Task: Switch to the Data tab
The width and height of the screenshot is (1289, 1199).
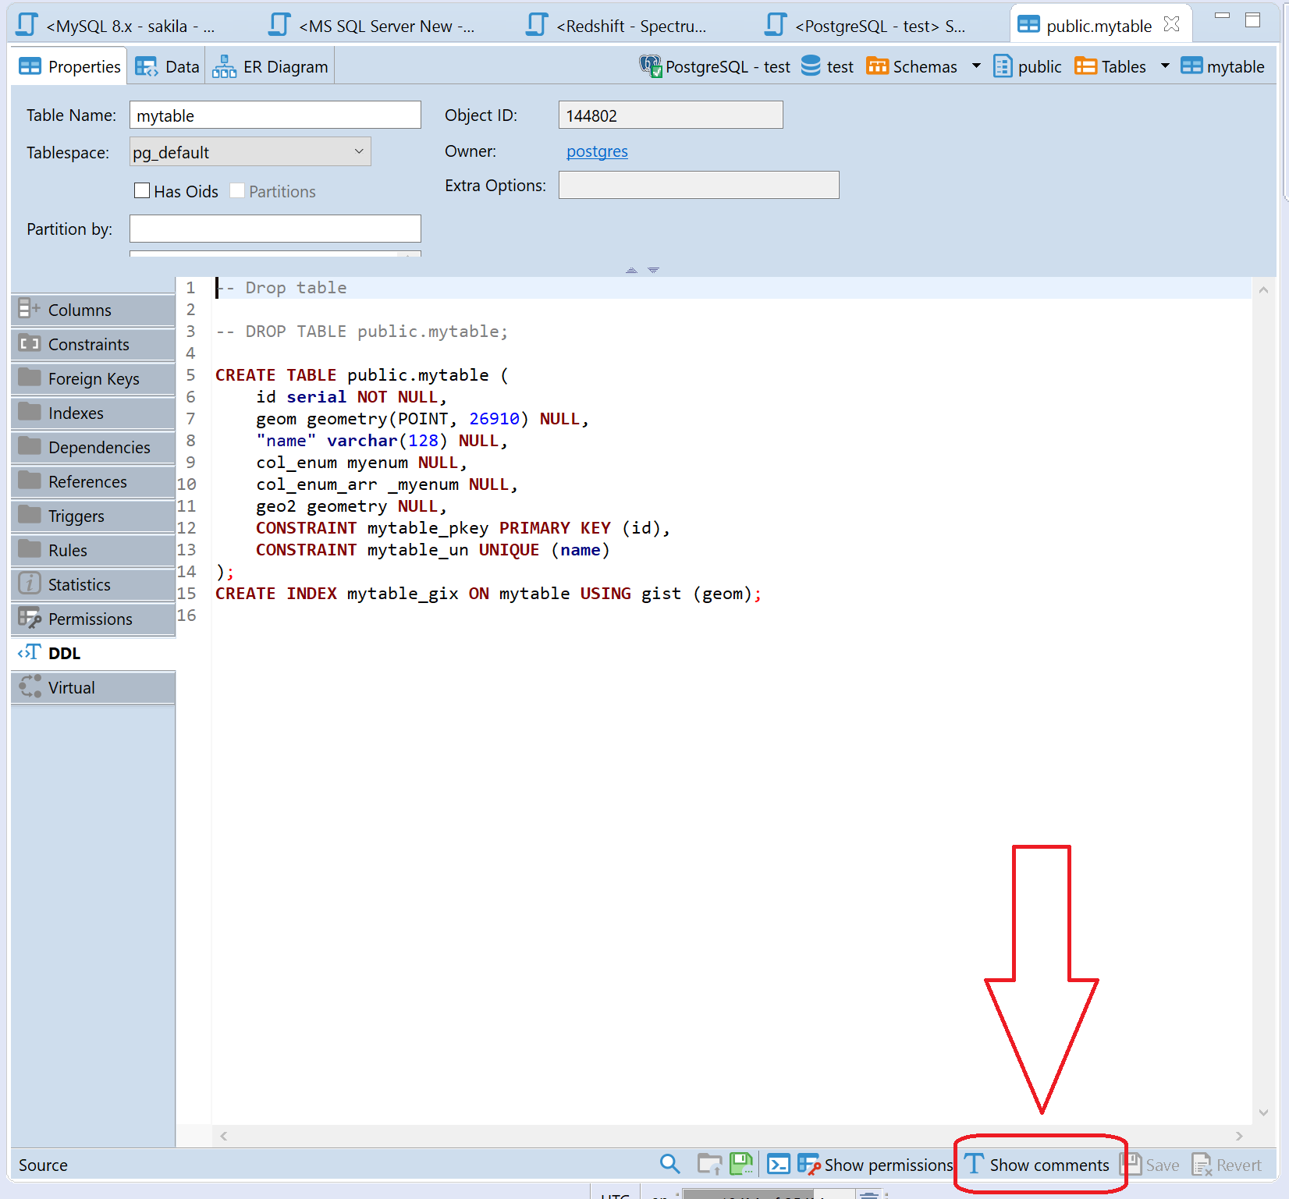Action: coord(166,66)
